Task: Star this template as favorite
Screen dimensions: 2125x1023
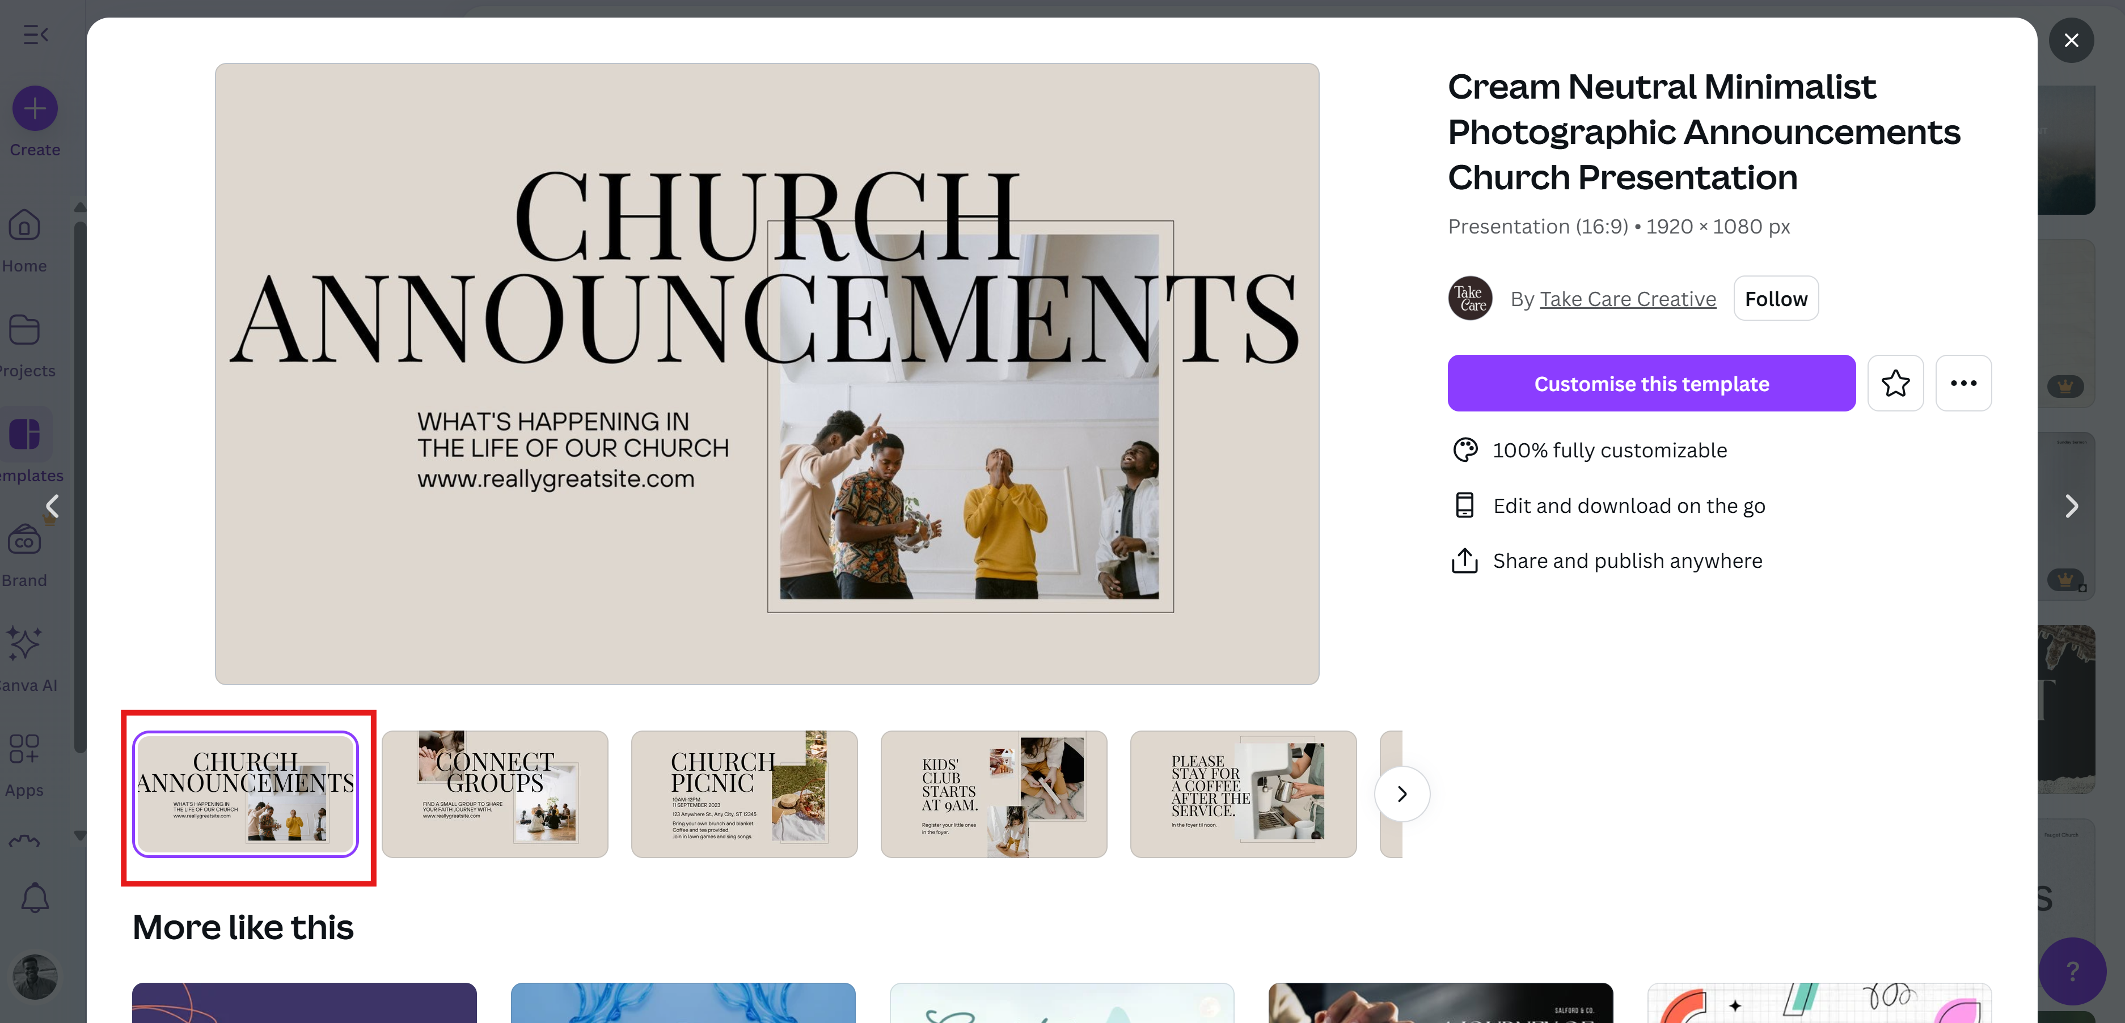Action: click(1896, 383)
